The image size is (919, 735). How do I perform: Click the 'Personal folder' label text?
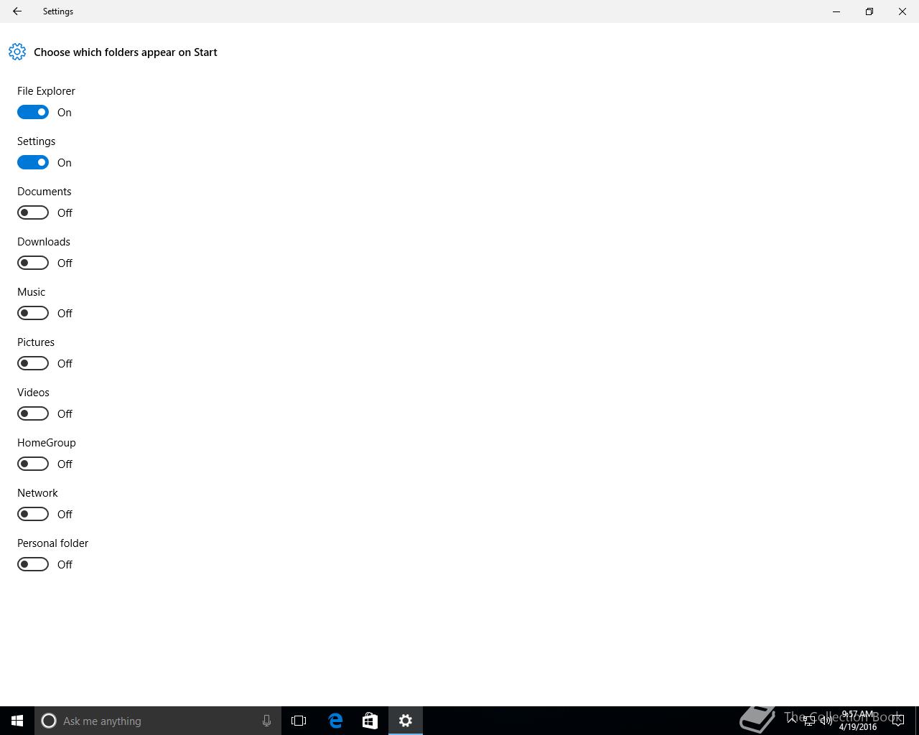(53, 543)
